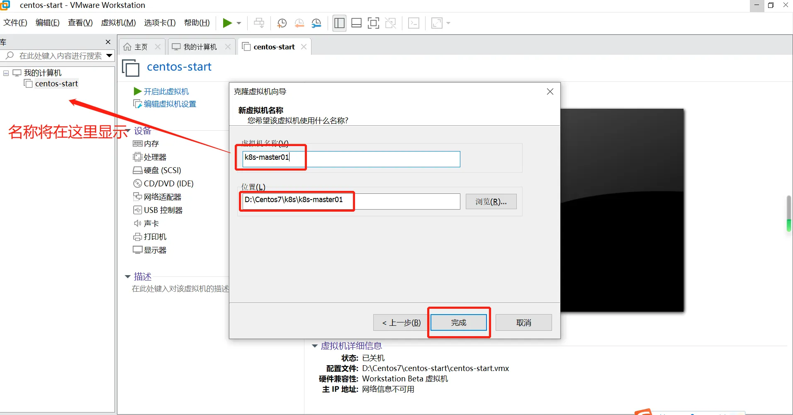Open the snapshot manager icon

point(316,23)
